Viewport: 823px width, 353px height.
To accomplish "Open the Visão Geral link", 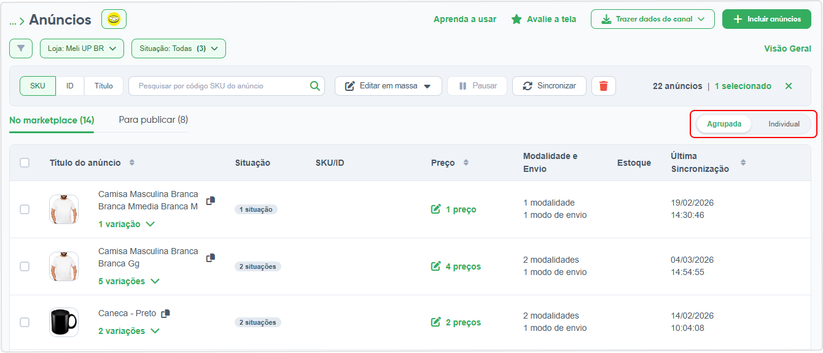I will [x=787, y=48].
